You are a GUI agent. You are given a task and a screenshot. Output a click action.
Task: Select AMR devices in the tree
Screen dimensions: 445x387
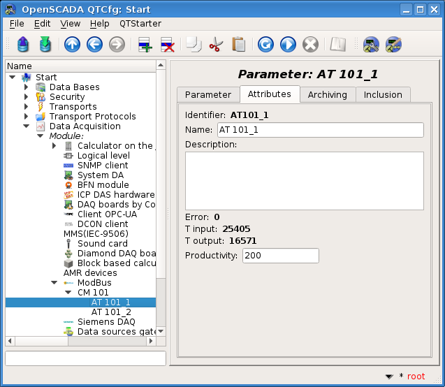(90, 273)
